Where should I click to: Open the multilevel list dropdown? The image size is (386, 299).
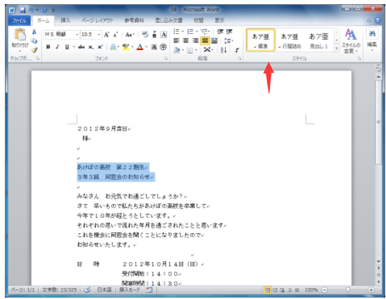coord(205,31)
